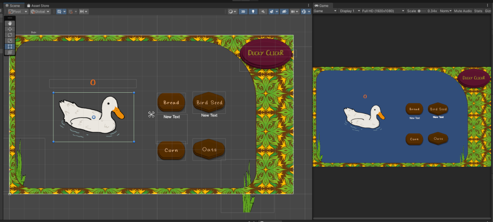The width and height of the screenshot is (493, 222).
Task: Switch to the Asset Store tab
Action: tap(38, 5)
